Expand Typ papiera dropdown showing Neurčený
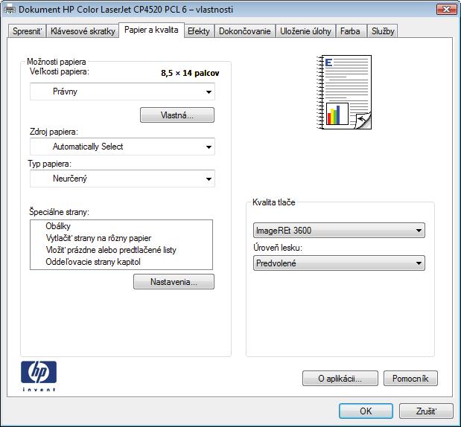This screenshot has width=461, height=427. tap(122, 179)
